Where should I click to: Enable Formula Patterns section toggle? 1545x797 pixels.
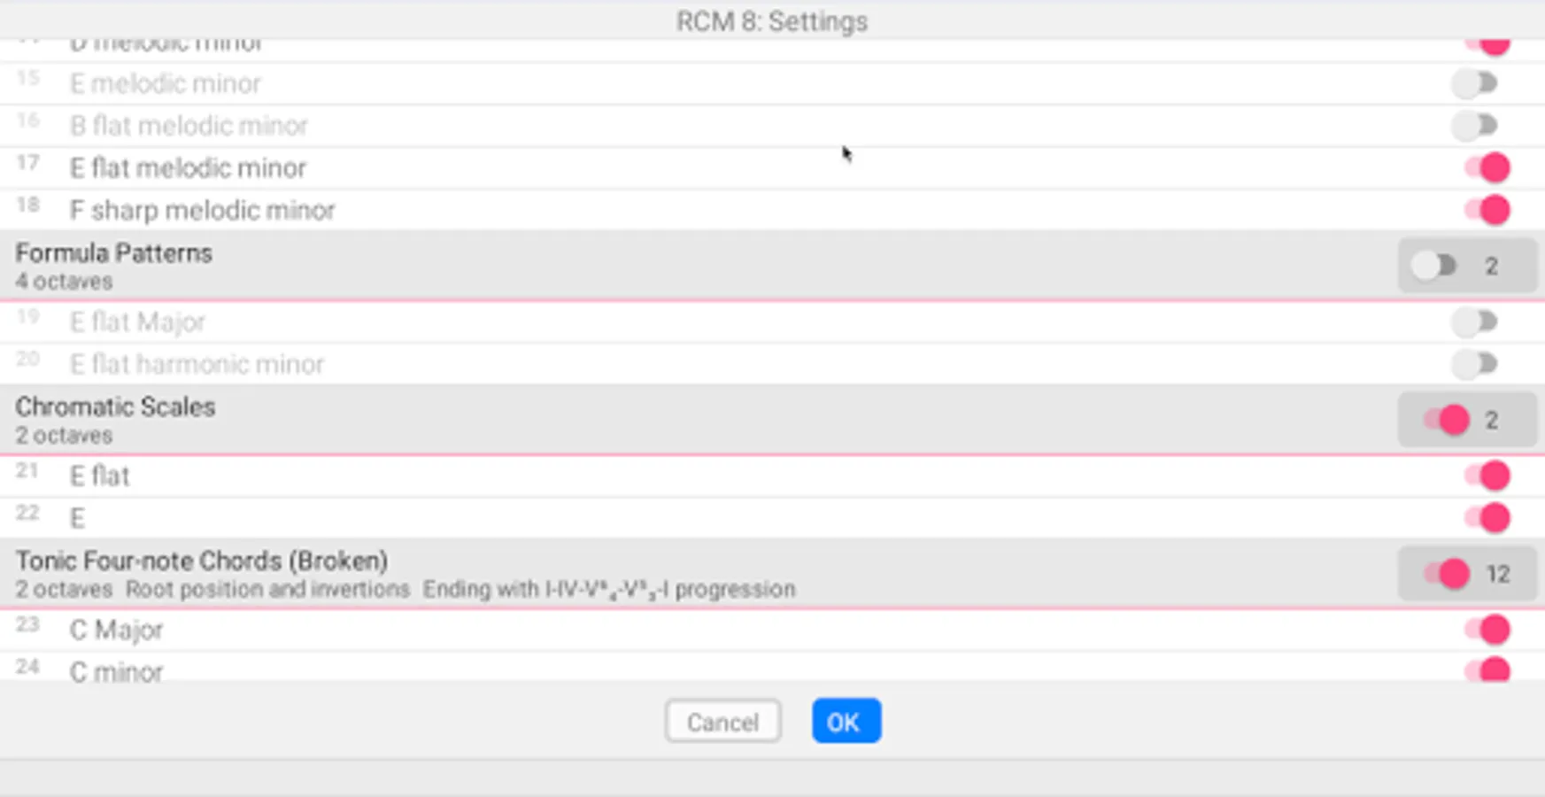(1434, 266)
